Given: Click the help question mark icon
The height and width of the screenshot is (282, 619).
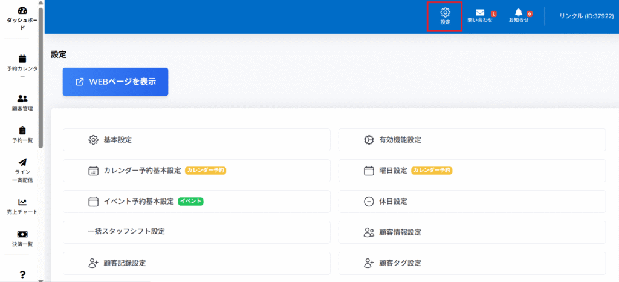Looking at the screenshot, I should pos(22,275).
